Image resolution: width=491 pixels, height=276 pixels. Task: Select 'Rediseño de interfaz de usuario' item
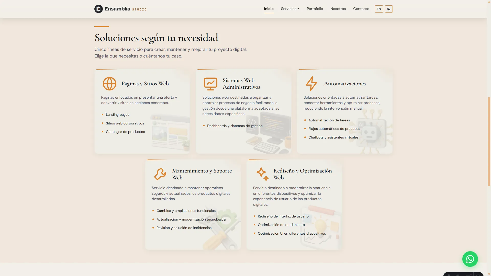coord(283,216)
